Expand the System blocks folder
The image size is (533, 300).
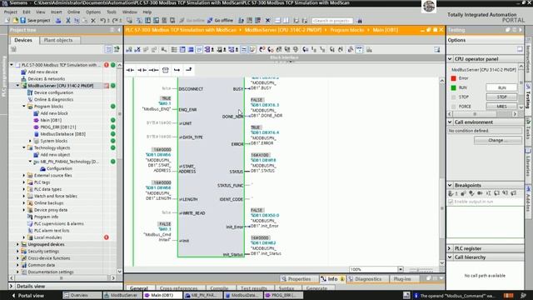(x=30, y=141)
